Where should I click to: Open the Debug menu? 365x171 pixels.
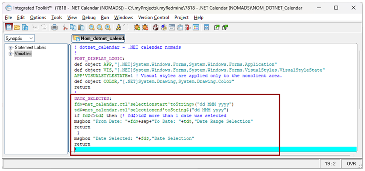89,18
